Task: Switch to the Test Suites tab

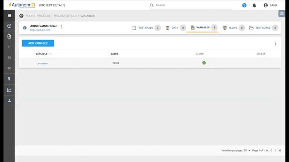Action: pos(264,28)
